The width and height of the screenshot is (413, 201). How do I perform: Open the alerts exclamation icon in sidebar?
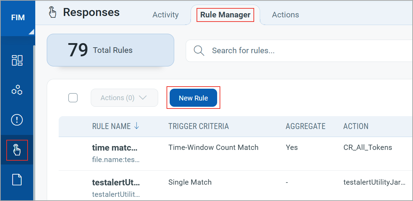point(18,120)
